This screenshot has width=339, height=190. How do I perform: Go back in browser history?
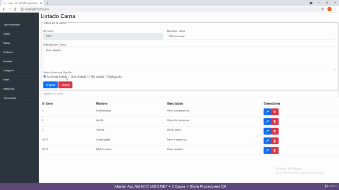click(x=4, y=9)
